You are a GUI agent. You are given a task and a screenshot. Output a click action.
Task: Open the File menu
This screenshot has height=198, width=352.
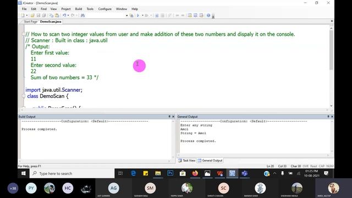click(24, 9)
